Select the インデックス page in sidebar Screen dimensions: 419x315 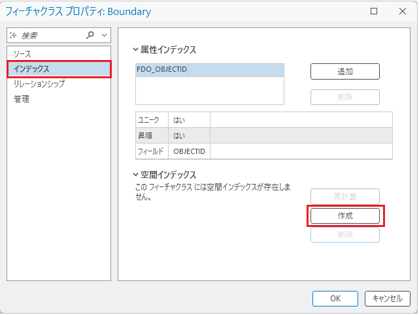(32, 68)
